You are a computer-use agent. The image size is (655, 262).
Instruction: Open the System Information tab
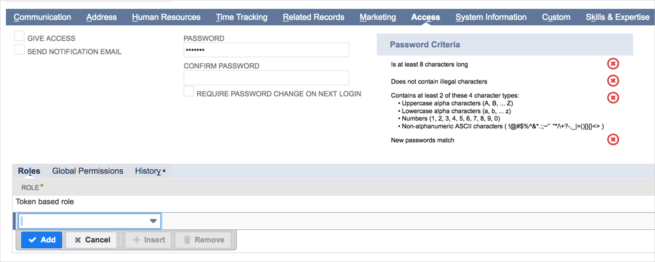pyautogui.click(x=491, y=17)
